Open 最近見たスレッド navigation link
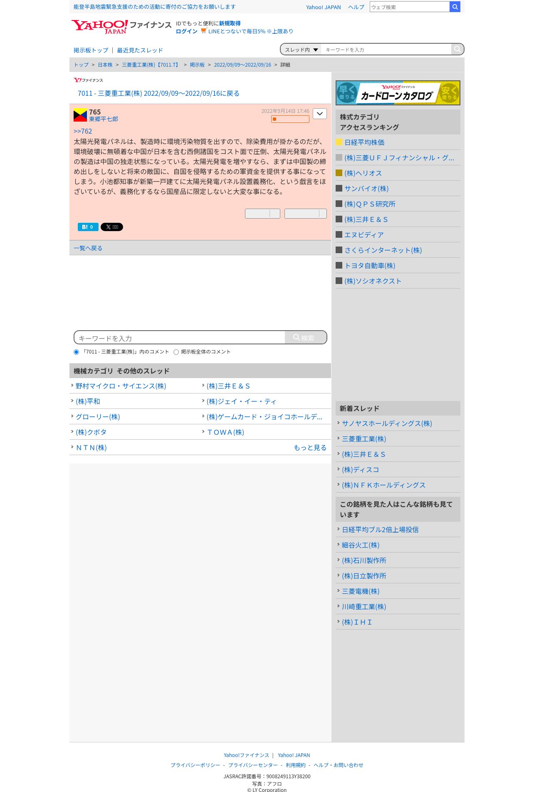 (x=140, y=50)
